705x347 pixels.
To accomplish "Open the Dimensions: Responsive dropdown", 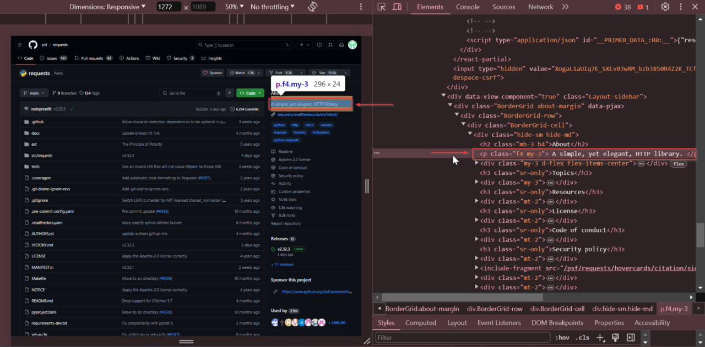I will 107,7.
